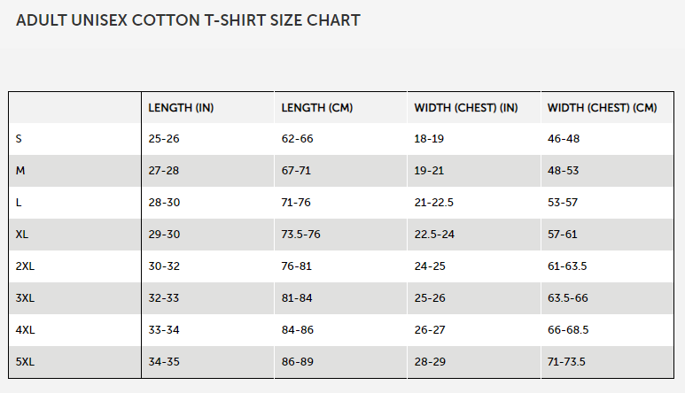
Task: Click the 5XL size row label
Action: 25,362
